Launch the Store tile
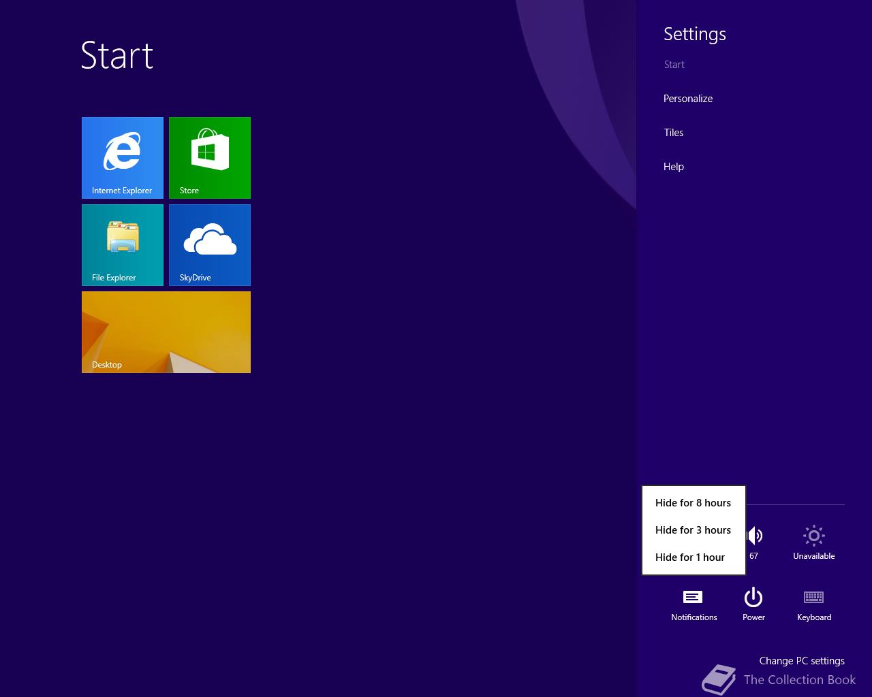872x697 pixels. (x=210, y=158)
